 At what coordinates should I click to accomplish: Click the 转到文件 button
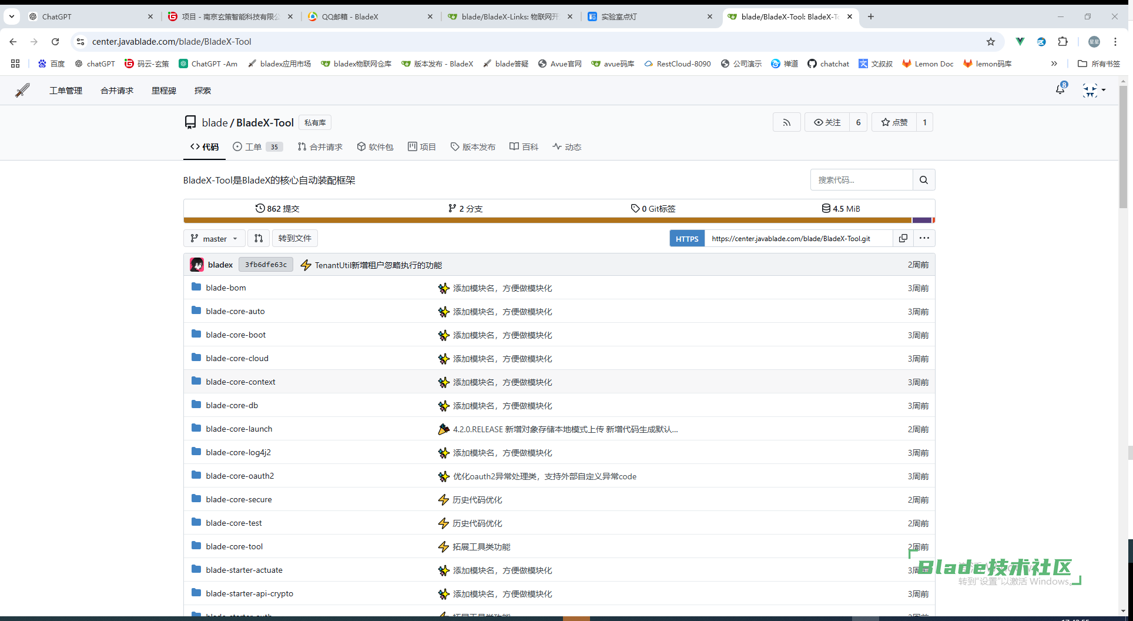(295, 239)
